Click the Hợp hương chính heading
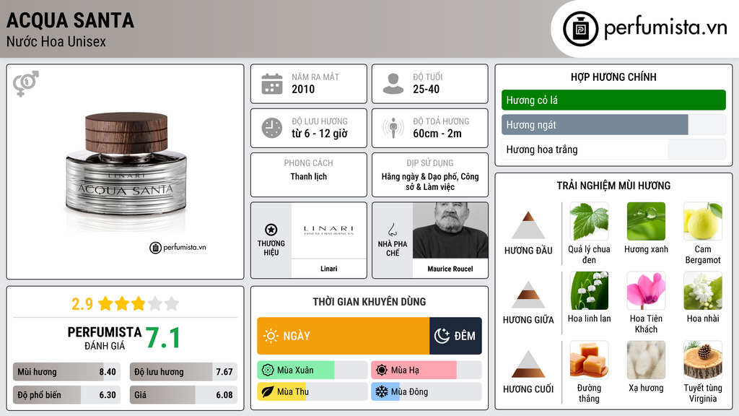Viewport: 739px width, 416px height. 613,77
